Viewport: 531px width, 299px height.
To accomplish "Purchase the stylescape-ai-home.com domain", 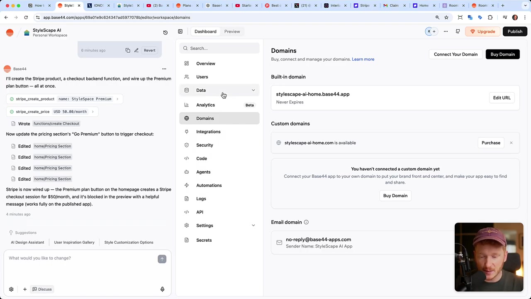I will (x=491, y=143).
